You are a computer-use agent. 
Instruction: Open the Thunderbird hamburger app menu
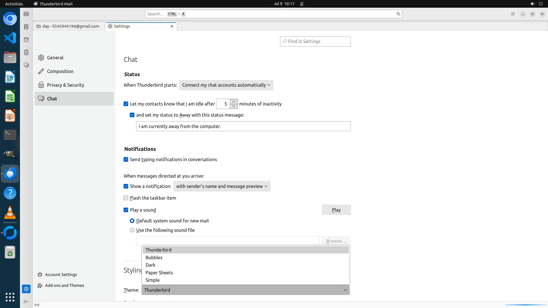point(513,14)
